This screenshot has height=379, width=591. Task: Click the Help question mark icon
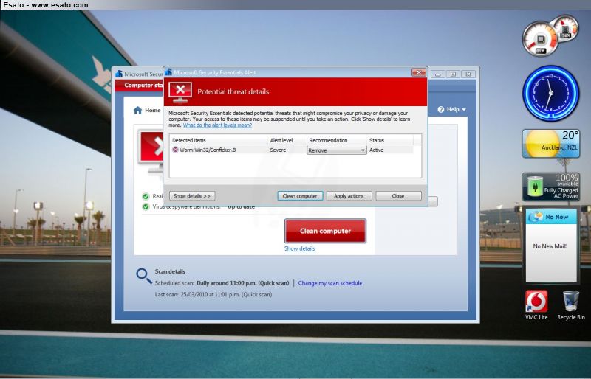click(x=441, y=110)
